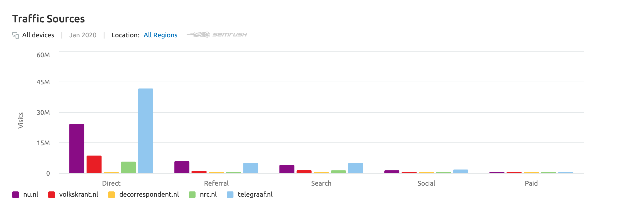Select the volkskrant.nl Direct bar

coord(94,164)
